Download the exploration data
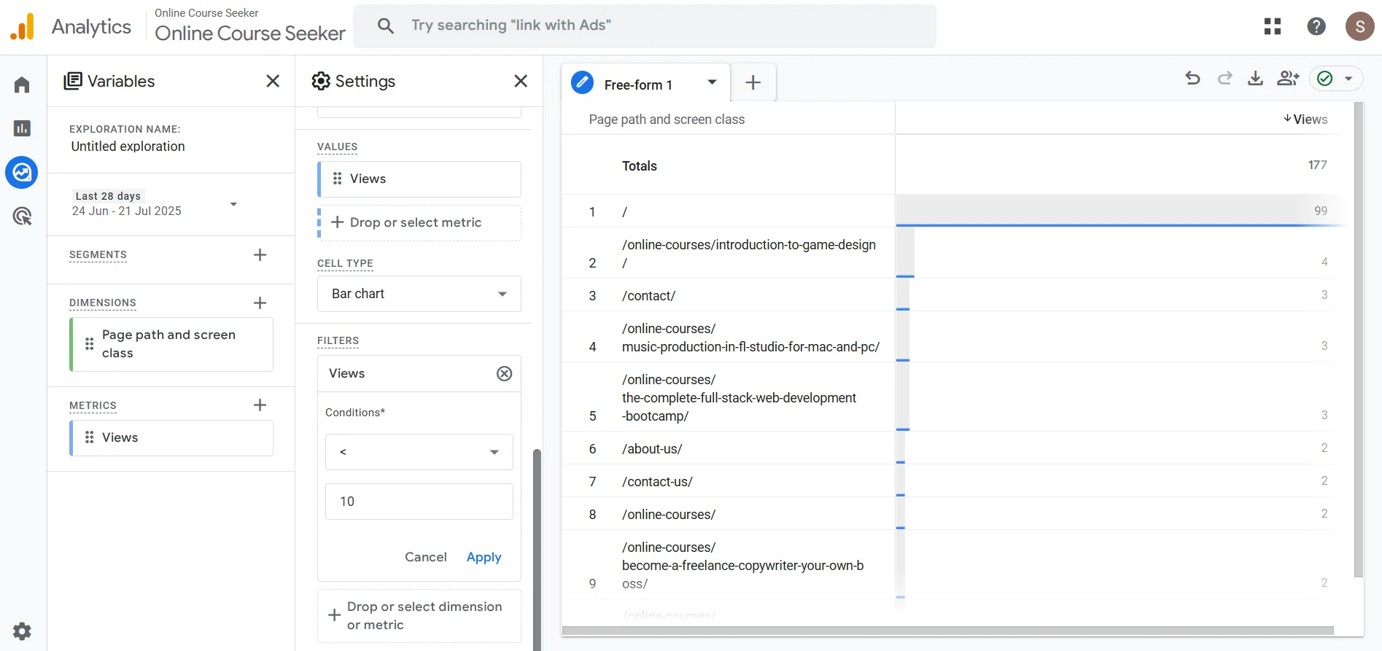The width and height of the screenshot is (1382, 651). [1255, 79]
